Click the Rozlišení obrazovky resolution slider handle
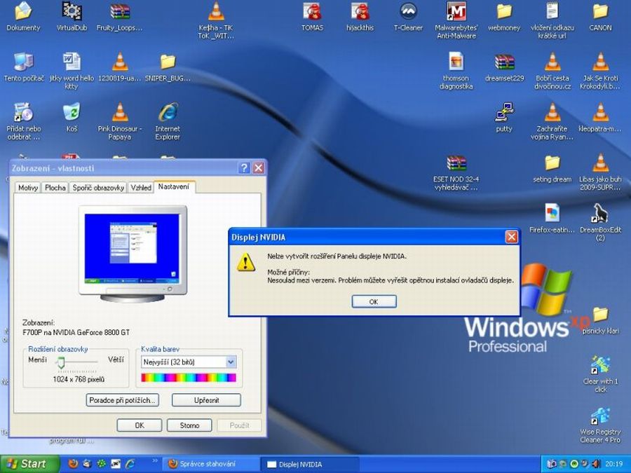Viewport: 631px width, 473px height. pos(61,362)
